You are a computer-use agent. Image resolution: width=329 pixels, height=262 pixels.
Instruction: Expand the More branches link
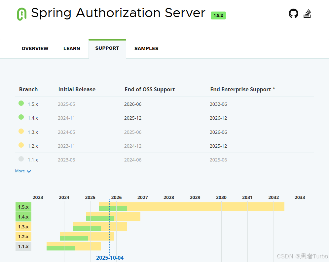(23, 171)
